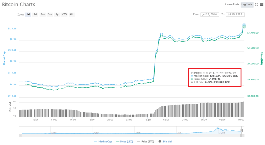
Task: Click the $115B market cap axis label
Action: (x=13, y=84)
